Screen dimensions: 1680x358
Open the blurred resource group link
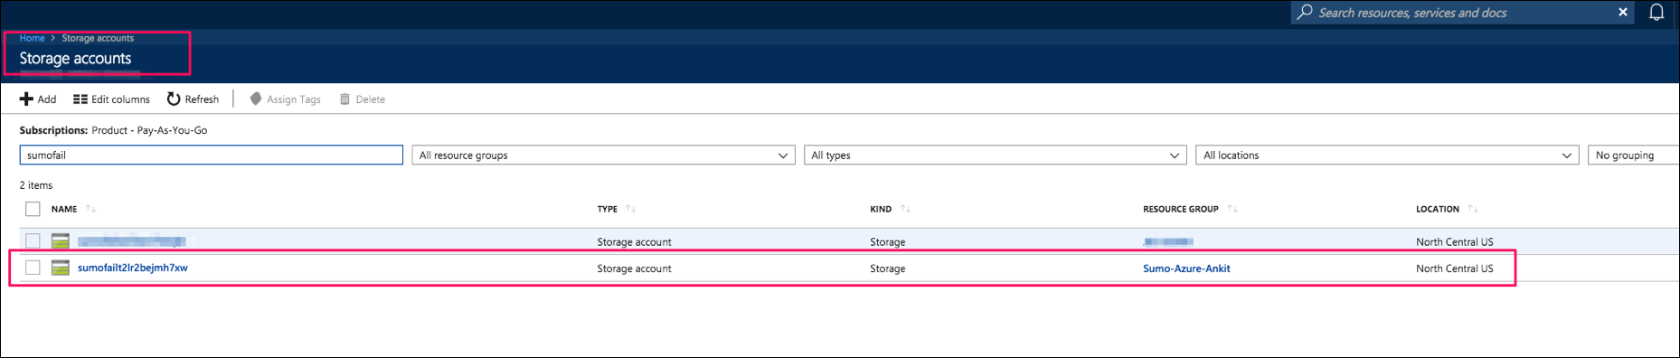[1168, 241]
